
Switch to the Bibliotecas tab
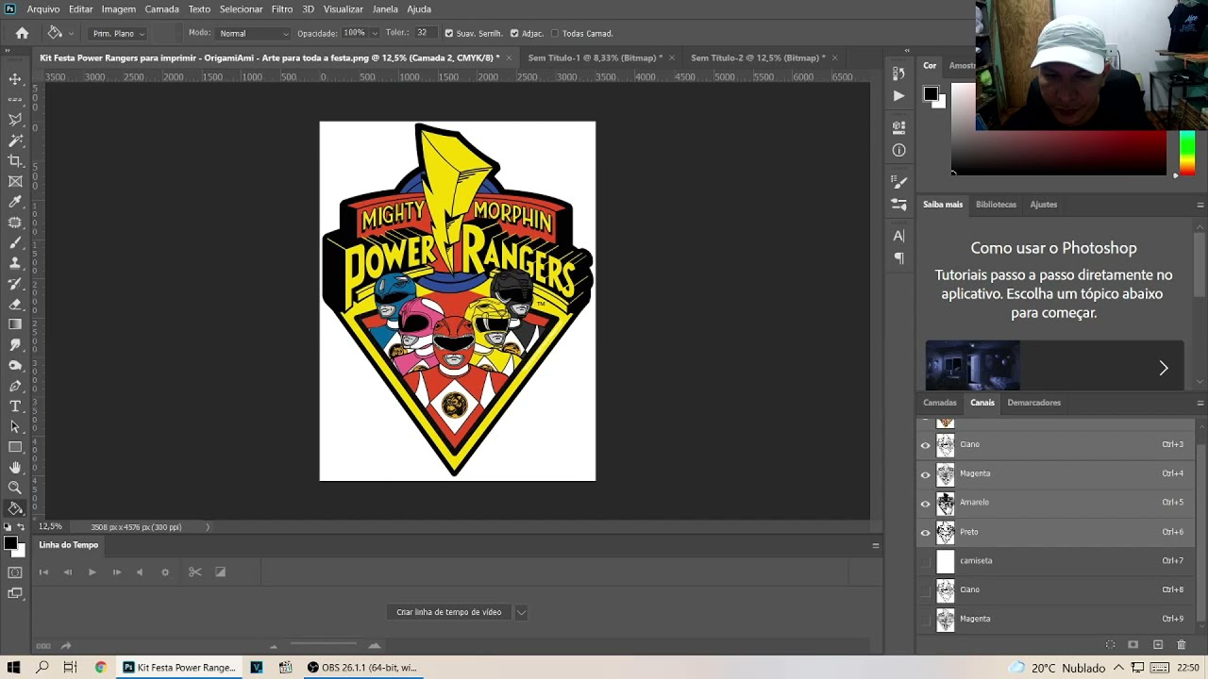[x=996, y=205]
